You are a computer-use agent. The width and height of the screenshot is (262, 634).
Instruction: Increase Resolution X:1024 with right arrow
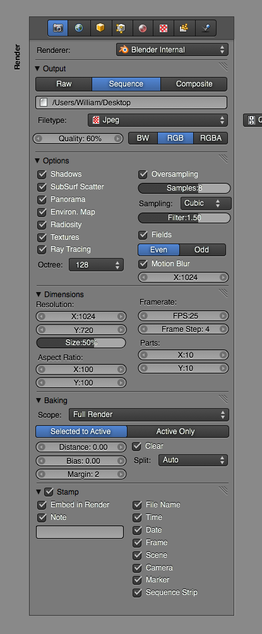coord(121,316)
